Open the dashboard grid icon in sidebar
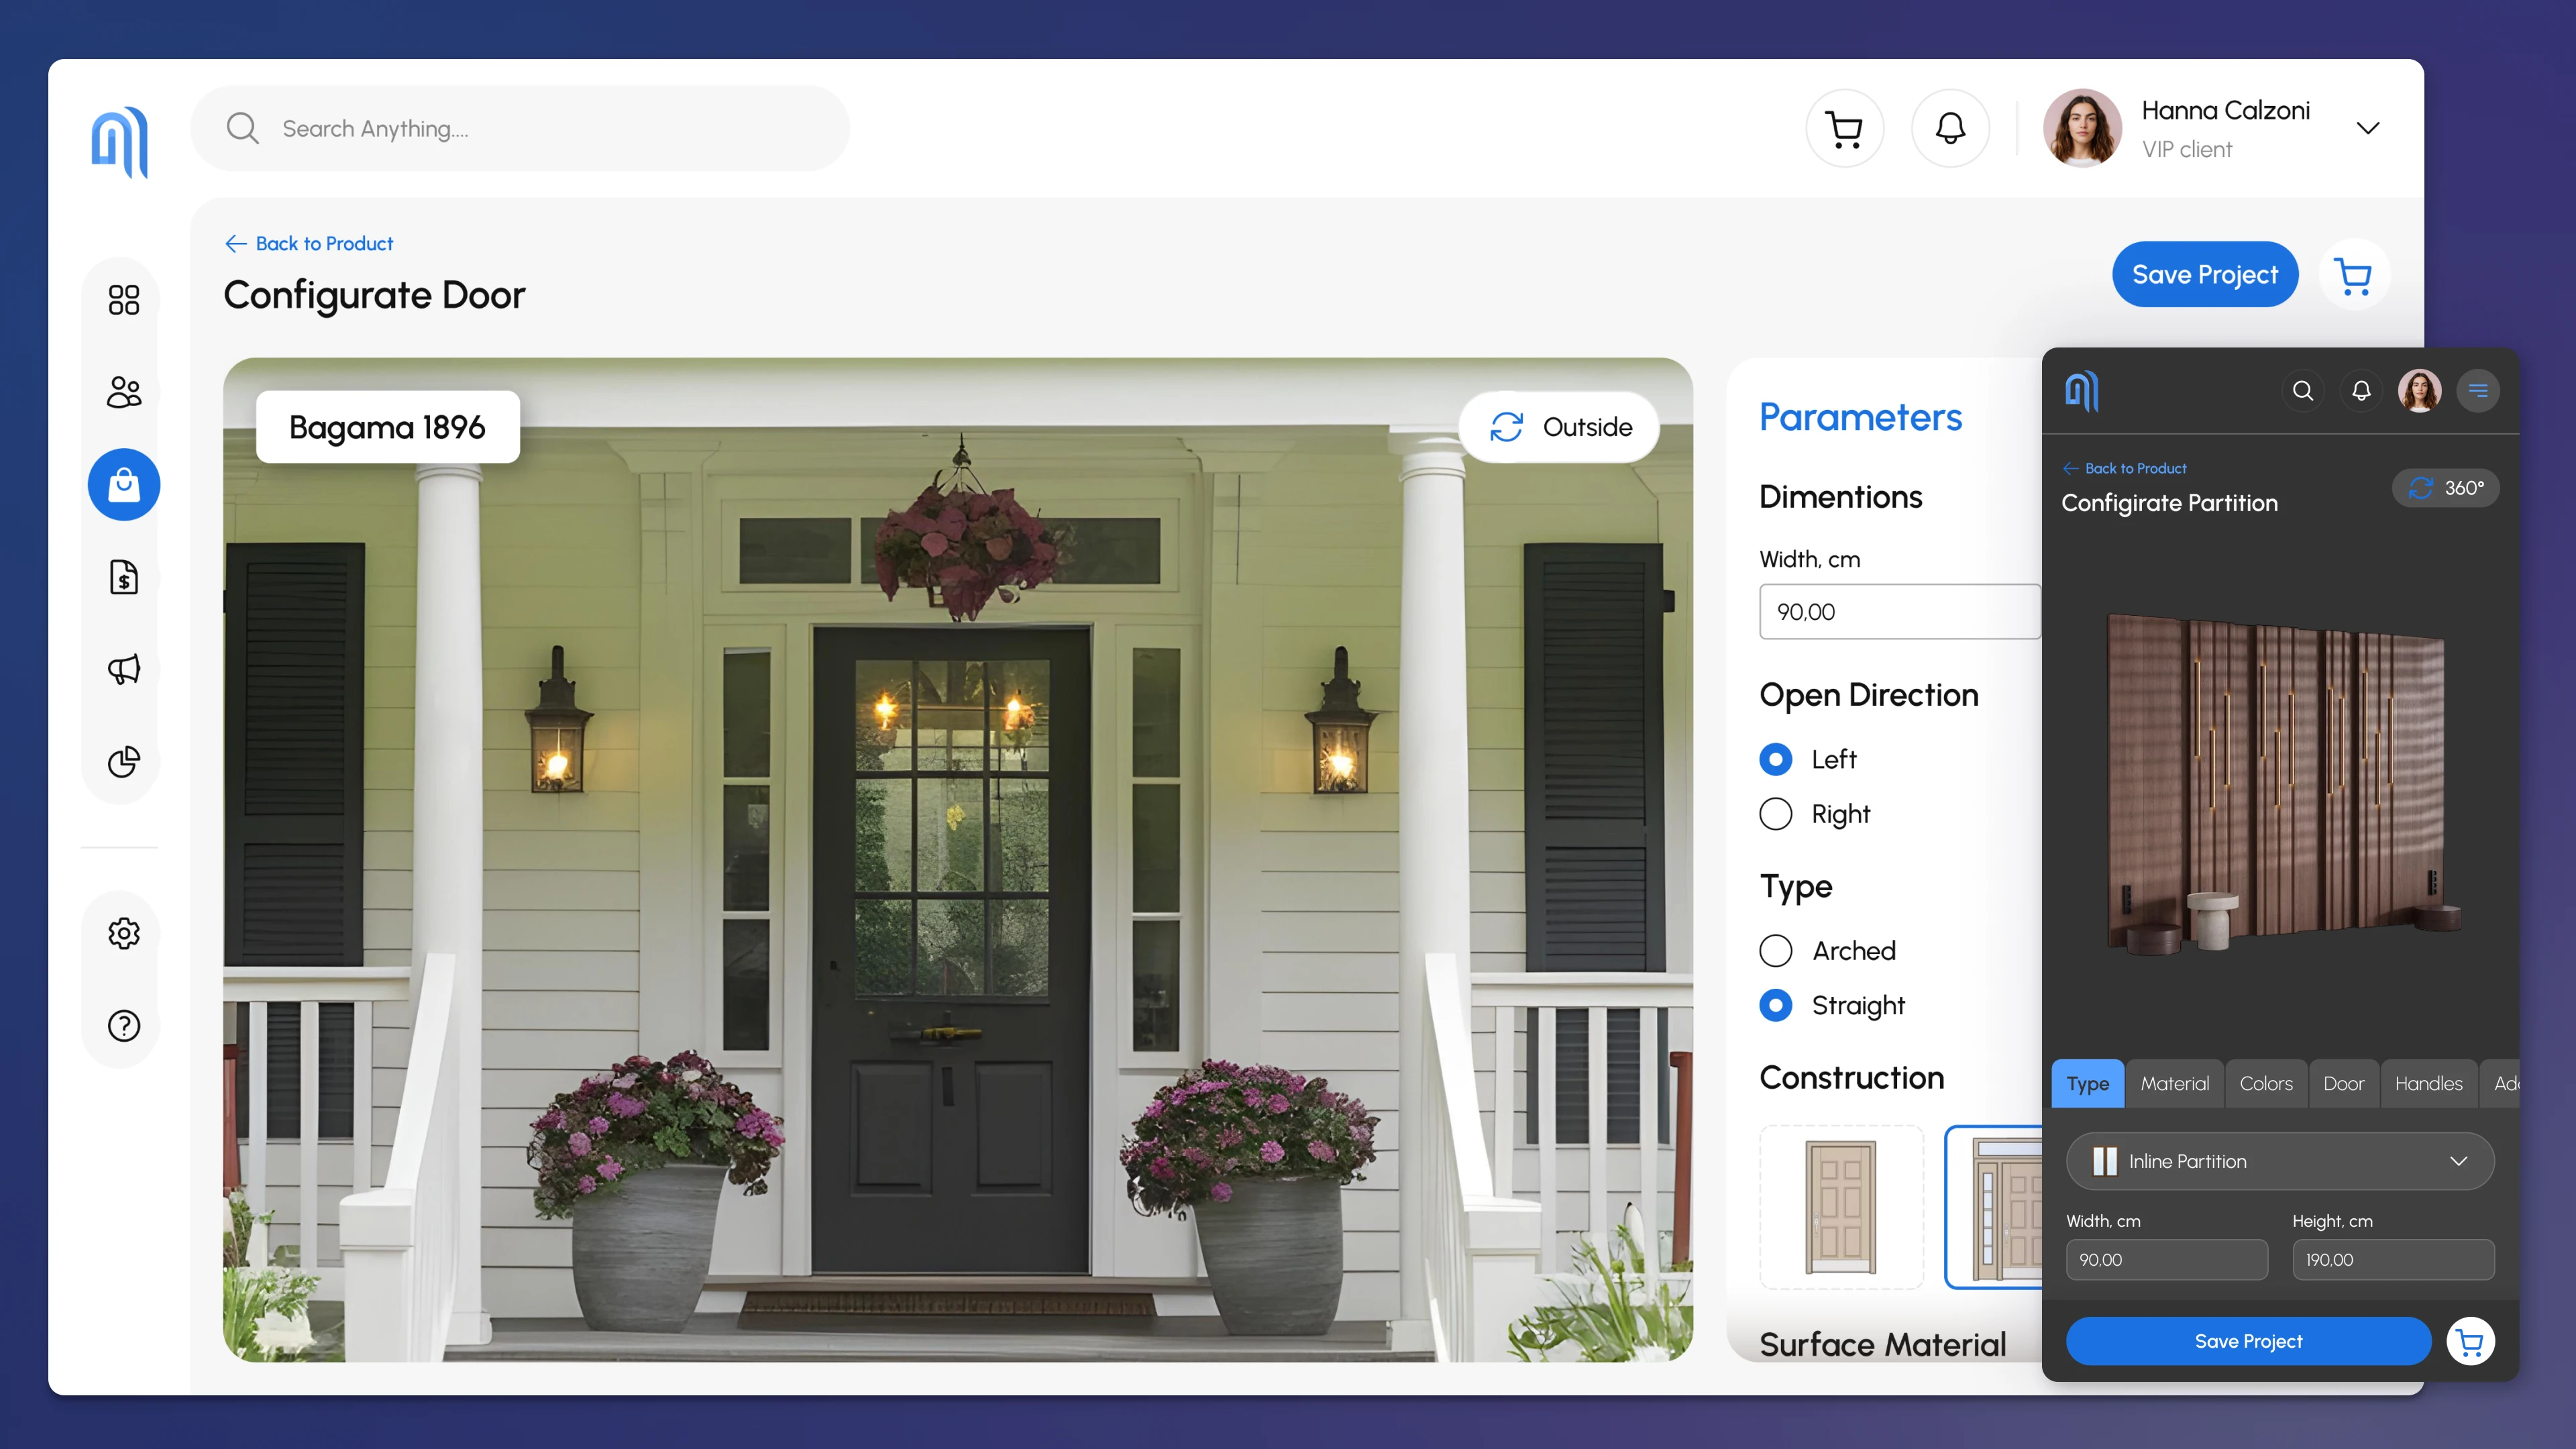The width and height of the screenshot is (2576, 1449). [124, 299]
